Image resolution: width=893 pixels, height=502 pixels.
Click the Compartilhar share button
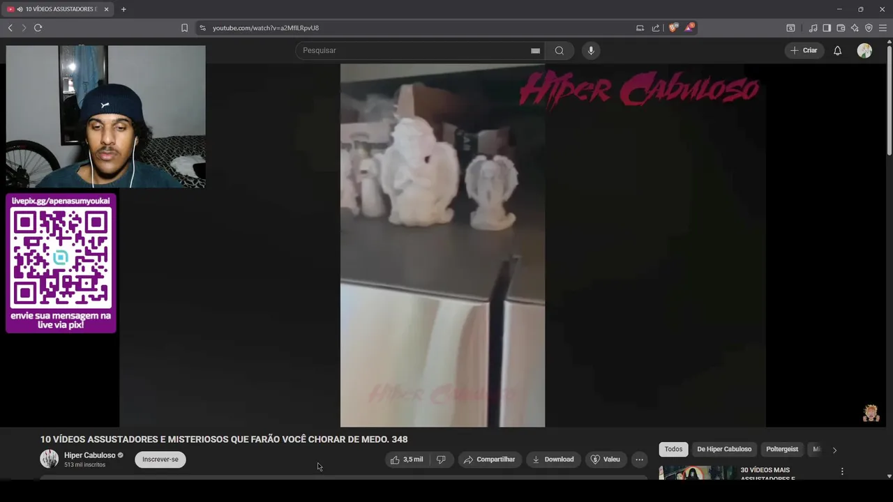click(x=490, y=459)
